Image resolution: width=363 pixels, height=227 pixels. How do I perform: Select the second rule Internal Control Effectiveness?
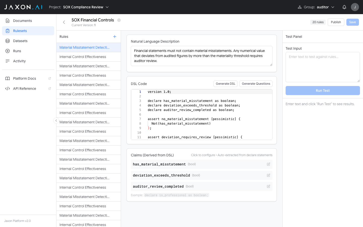(83, 57)
